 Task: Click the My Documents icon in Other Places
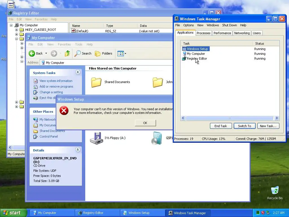click(x=35, y=125)
